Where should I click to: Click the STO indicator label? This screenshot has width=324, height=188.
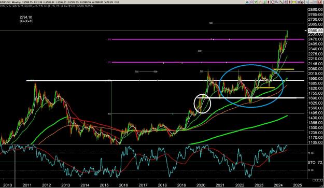click(x=312, y=163)
